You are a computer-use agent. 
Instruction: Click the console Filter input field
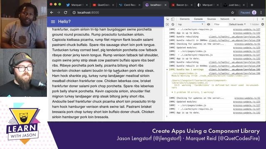(x=220, y=24)
